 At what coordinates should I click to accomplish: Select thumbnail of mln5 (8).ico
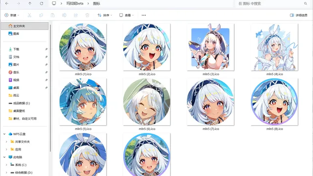[274, 102]
